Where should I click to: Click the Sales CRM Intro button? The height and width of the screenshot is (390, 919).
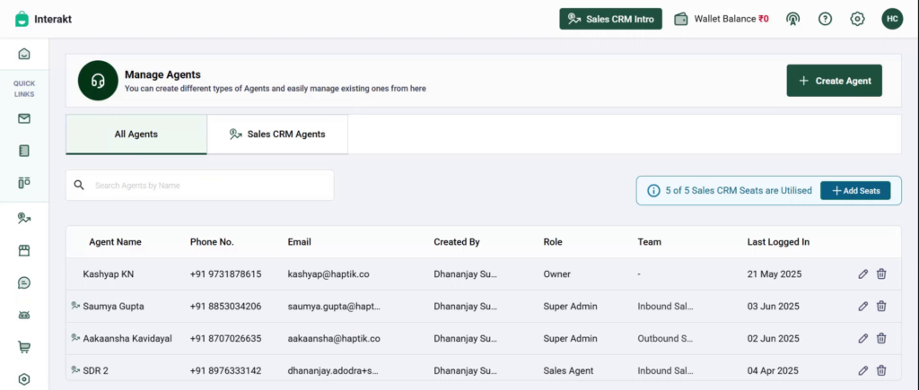pyautogui.click(x=610, y=19)
